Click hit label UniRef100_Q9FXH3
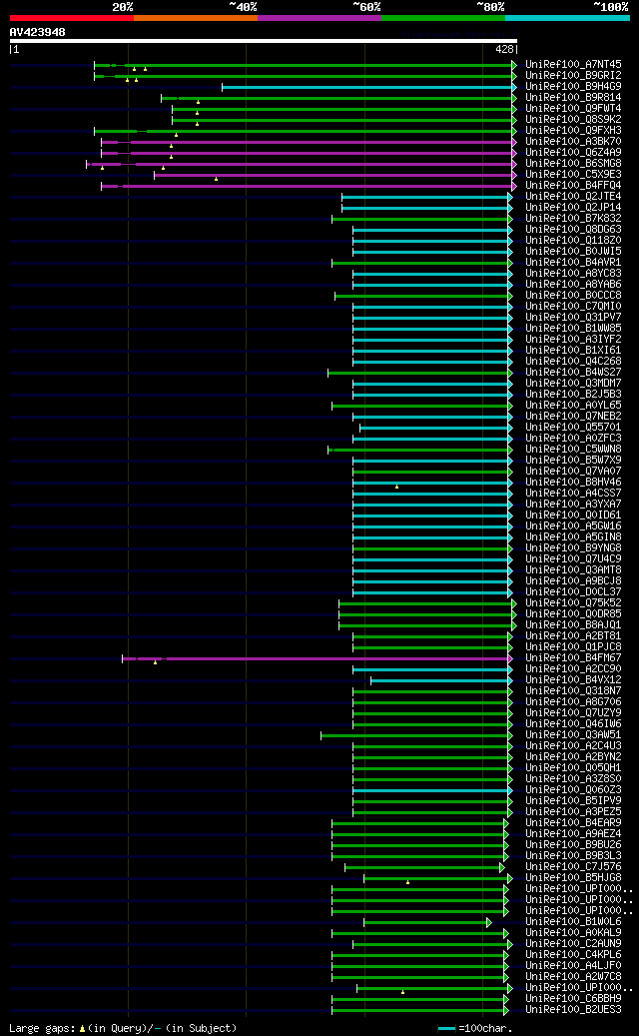Image resolution: width=639 pixels, height=1036 pixels. [x=573, y=131]
